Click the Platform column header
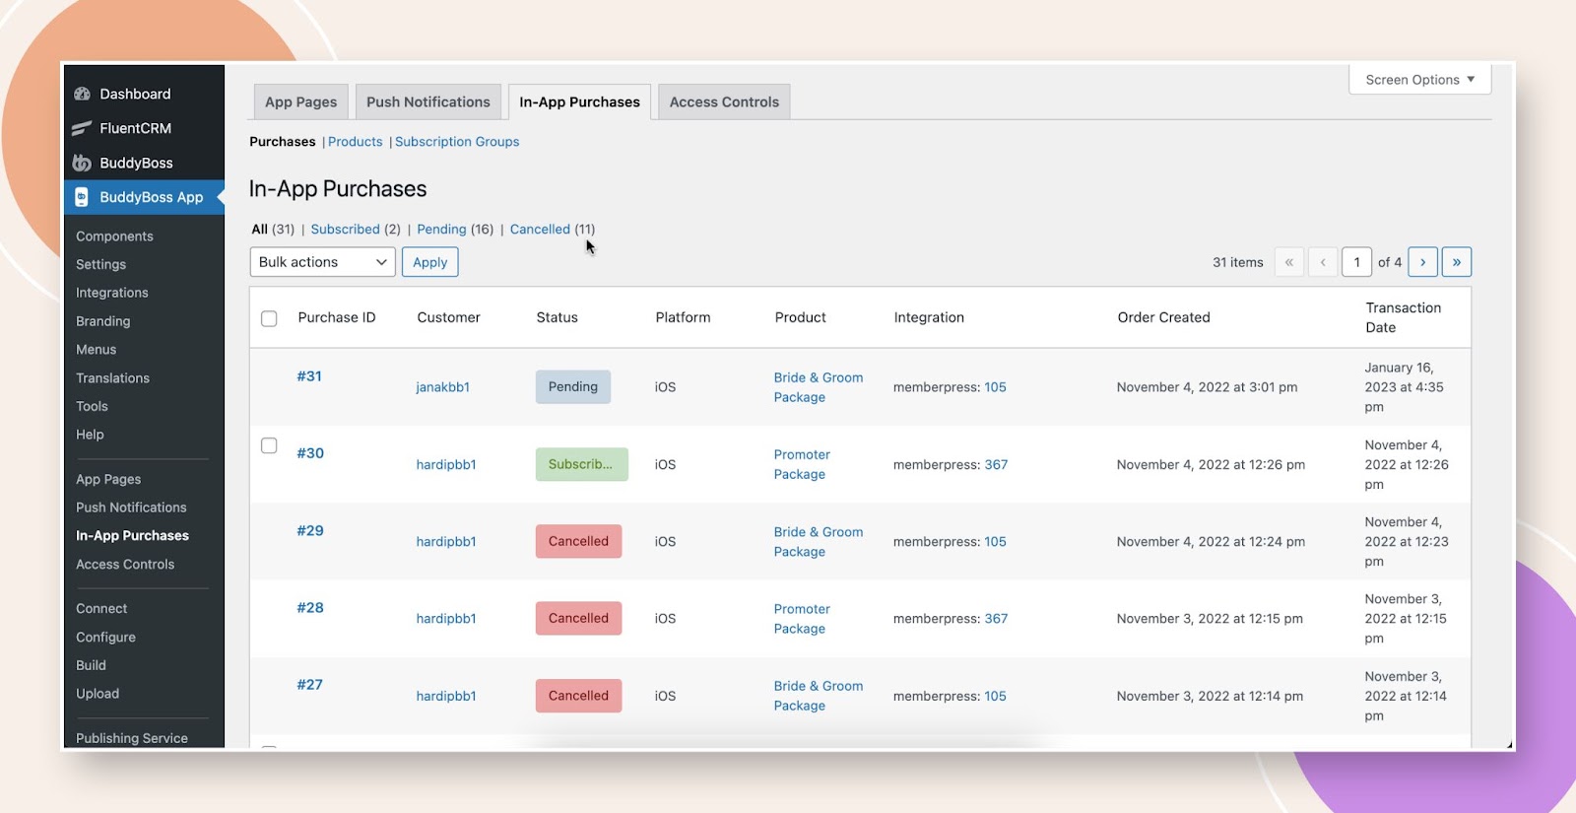1576x813 pixels. (x=683, y=317)
